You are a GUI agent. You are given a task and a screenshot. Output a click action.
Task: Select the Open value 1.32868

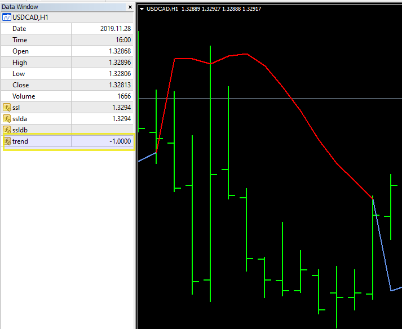[120, 51]
